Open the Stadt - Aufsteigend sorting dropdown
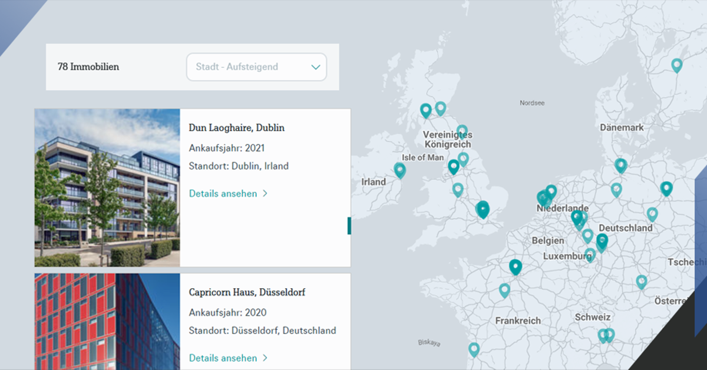Screen dimensions: 707x370 point(256,67)
